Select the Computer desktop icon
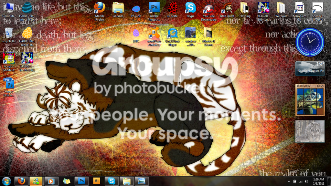Viewport: 331px width, 186px height. (9, 10)
